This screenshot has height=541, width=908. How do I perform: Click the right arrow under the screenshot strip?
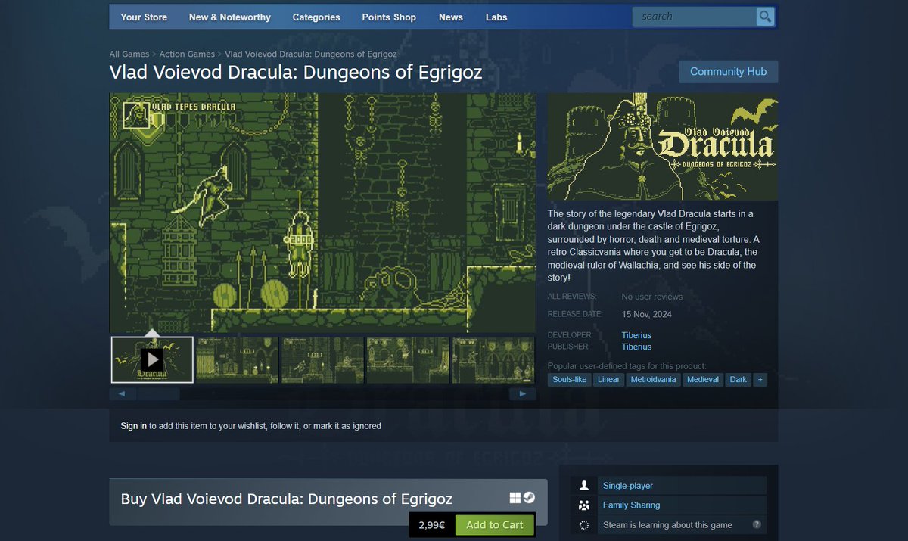(x=522, y=393)
